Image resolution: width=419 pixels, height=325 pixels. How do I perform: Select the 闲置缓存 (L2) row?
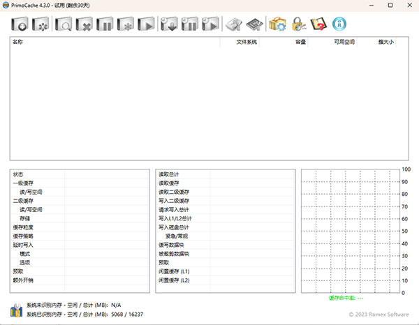tap(226, 280)
